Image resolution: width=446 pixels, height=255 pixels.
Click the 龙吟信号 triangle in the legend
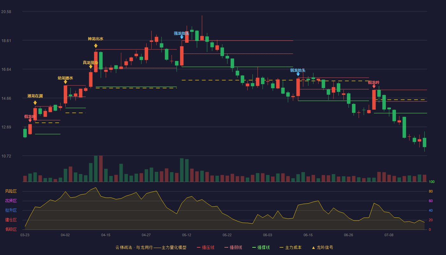(x=313, y=247)
